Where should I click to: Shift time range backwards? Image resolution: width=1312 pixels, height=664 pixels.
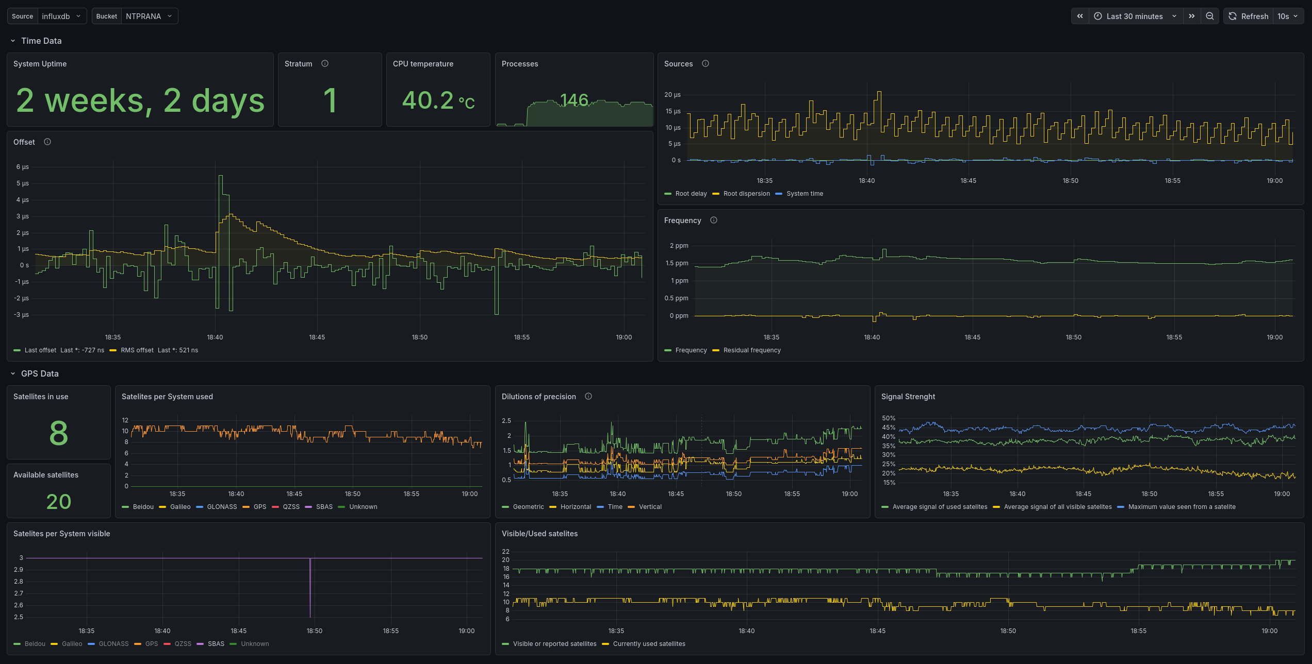click(x=1080, y=16)
